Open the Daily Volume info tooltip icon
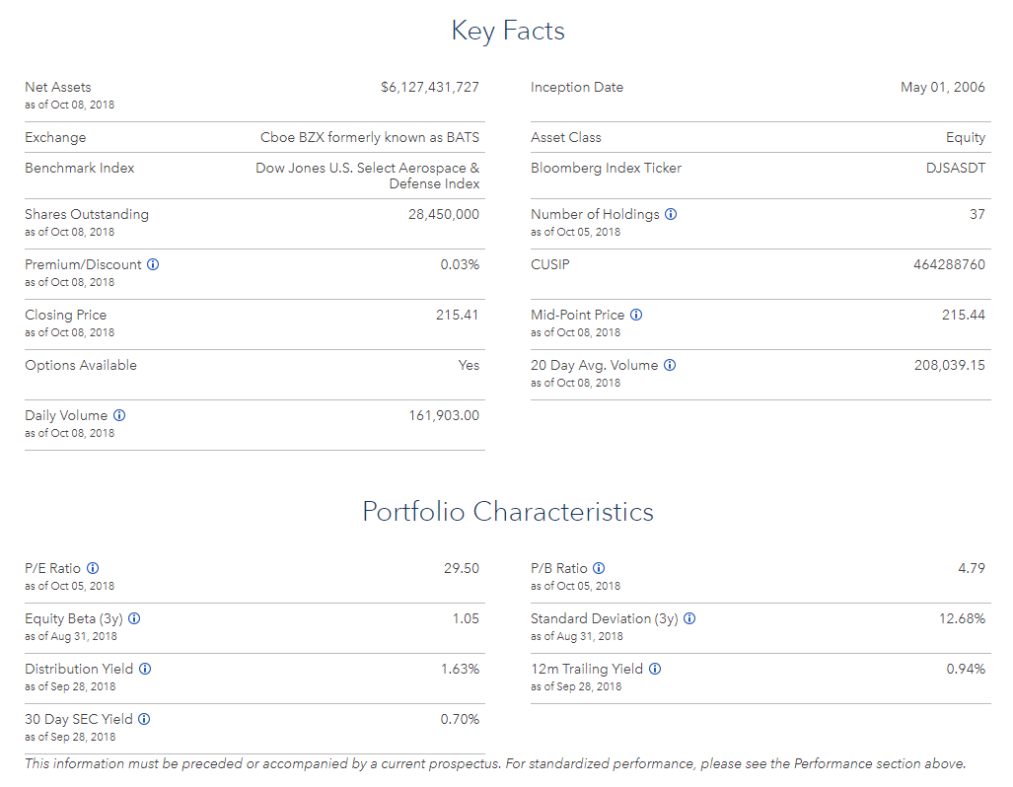The height and width of the screenshot is (787, 1013). pos(119,415)
